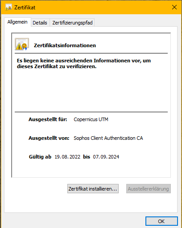Screen dimensions: 182x228
Task: Click the Copernicus UTM issued-to value
Action: point(91,119)
